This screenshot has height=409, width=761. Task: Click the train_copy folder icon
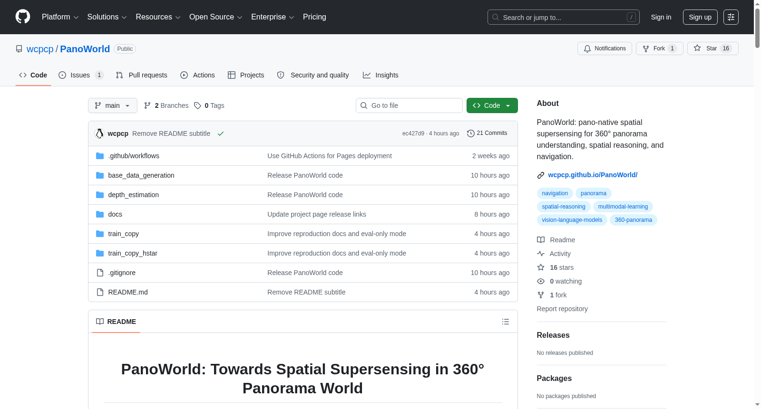100,234
